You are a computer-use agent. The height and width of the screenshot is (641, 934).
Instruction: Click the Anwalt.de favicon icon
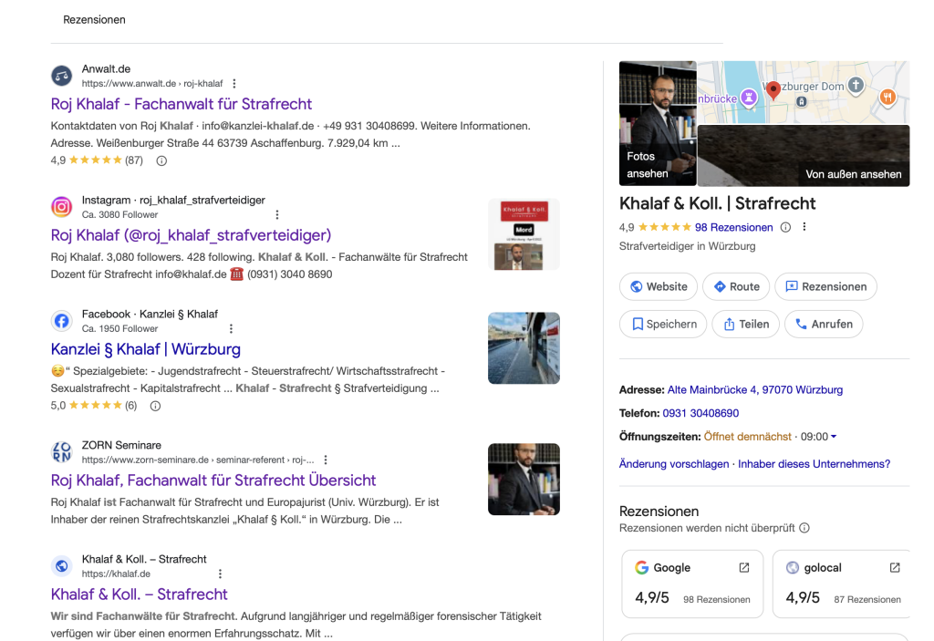coord(61,76)
